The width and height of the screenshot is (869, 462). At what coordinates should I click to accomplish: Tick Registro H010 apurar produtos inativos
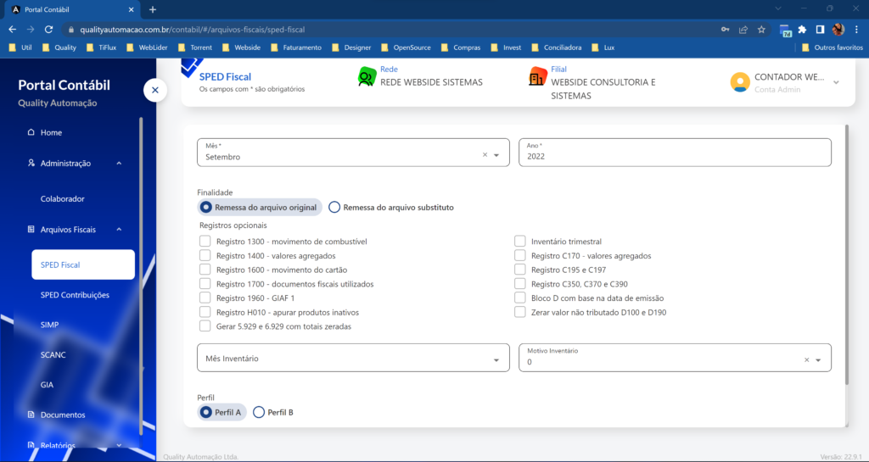coord(205,312)
